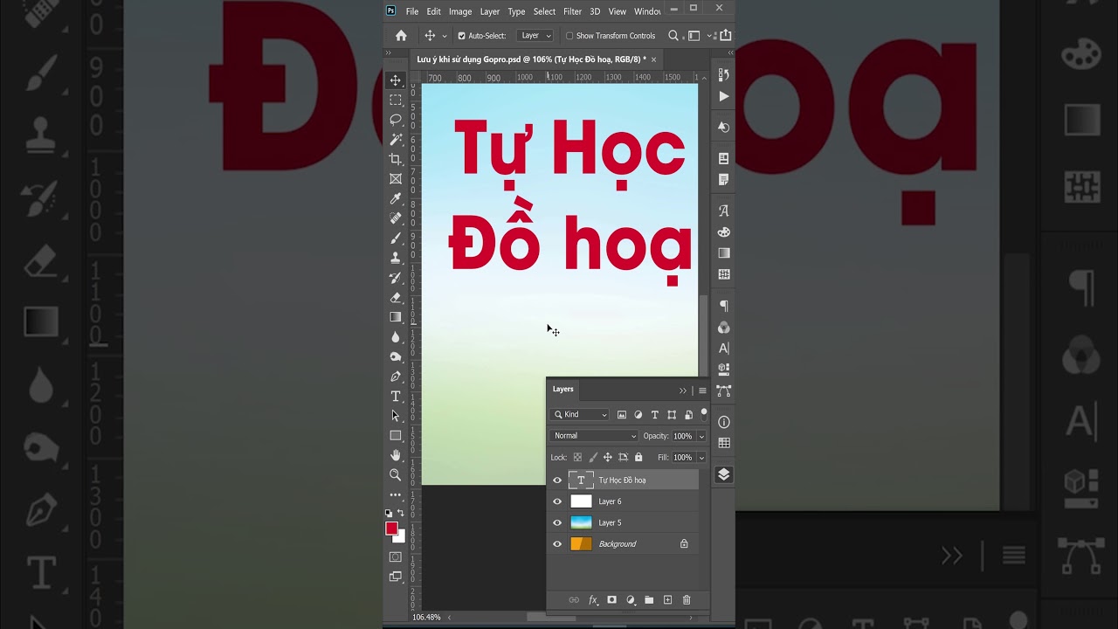Select the Horizontal Type tool
Image resolution: width=1118 pixels, height=629 pixels.
click(396, 397)
